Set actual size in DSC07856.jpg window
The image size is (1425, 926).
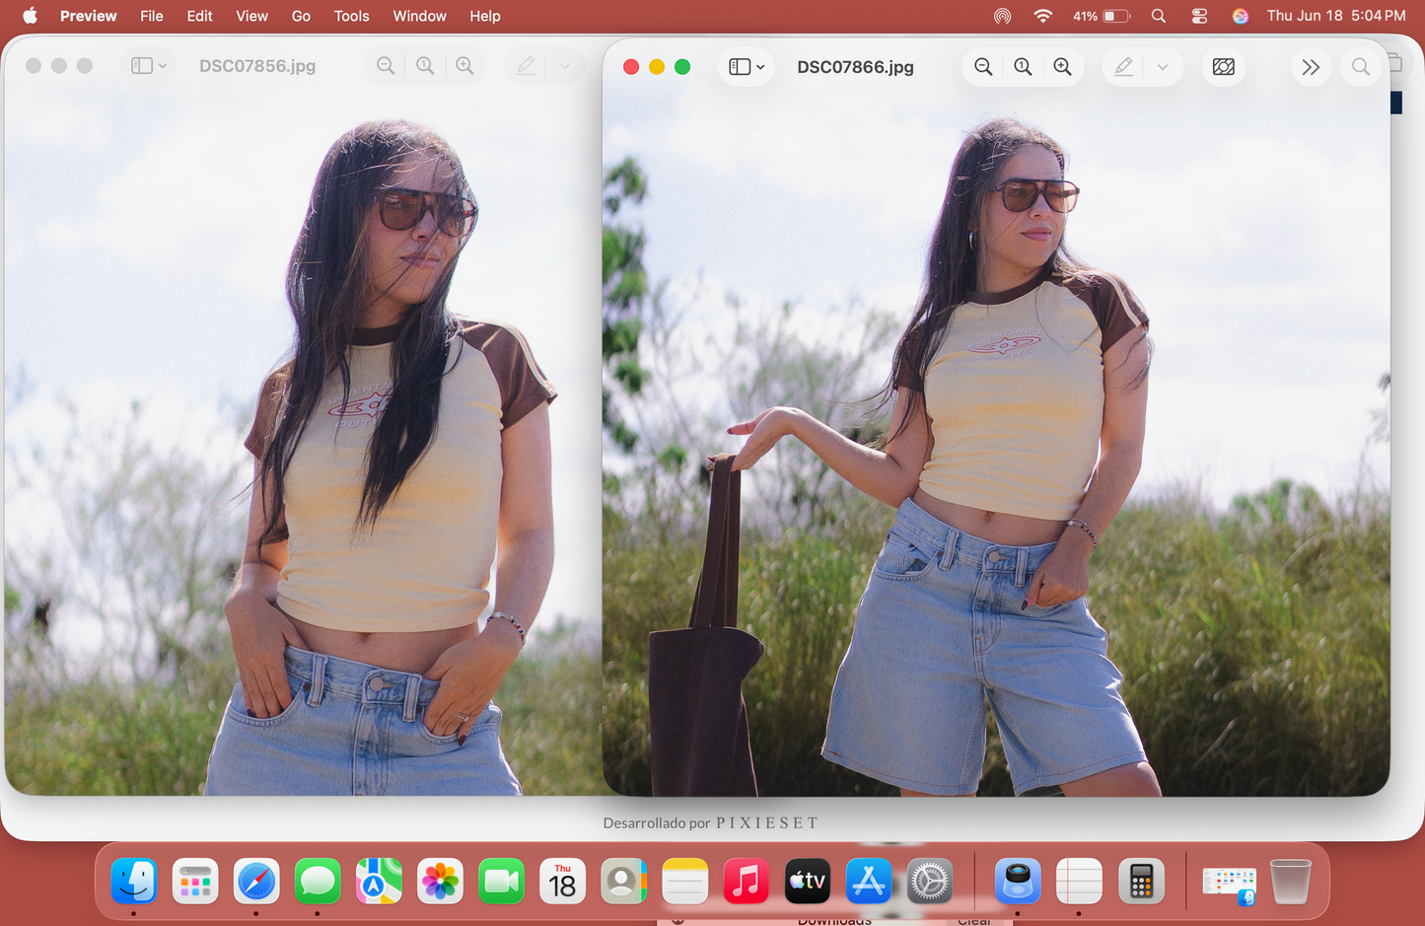(425, 66)
